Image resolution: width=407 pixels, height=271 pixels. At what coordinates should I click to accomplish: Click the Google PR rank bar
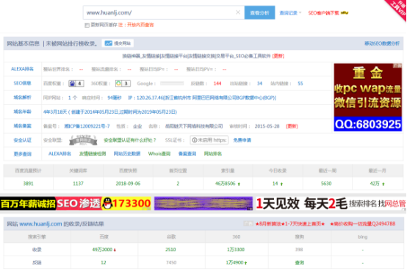click(172, 83)
